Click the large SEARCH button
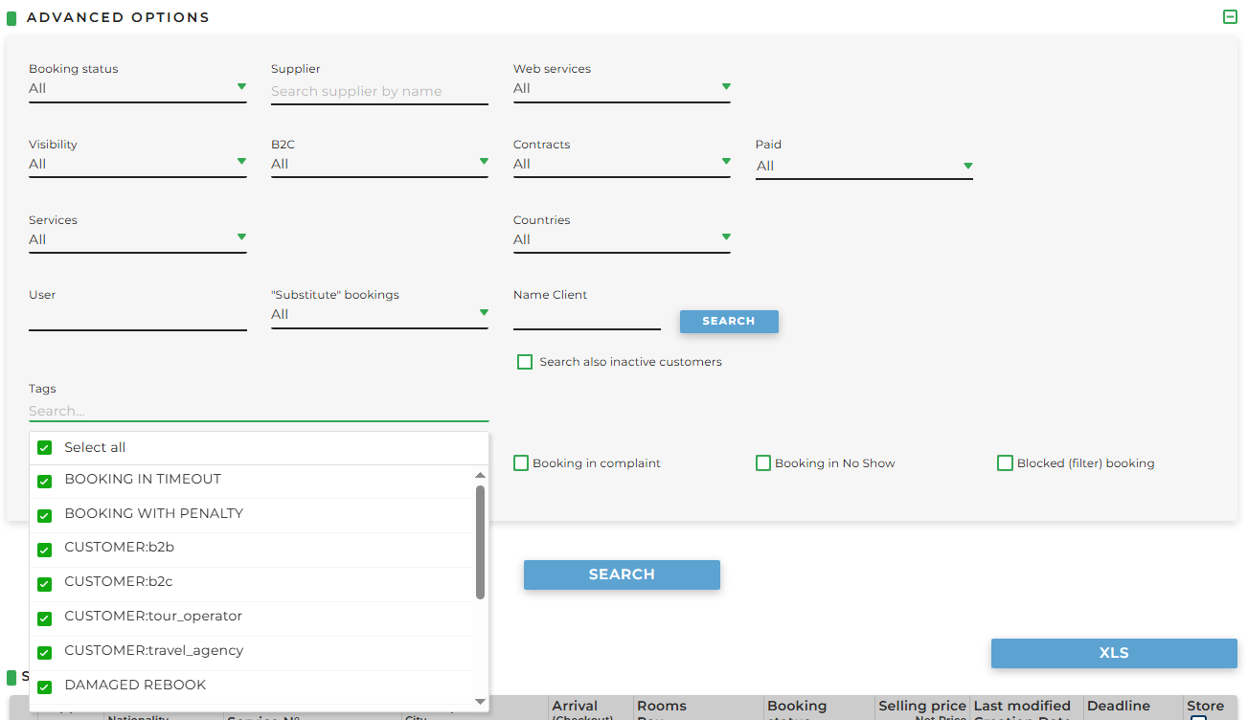1248x720 pixels. [621, 574]
